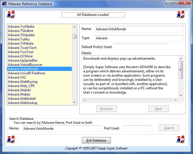Select Adware.VoiceIP.Freefone in the list
The height and width of the screenshot is (154, 193).
(x=40, y=73)
